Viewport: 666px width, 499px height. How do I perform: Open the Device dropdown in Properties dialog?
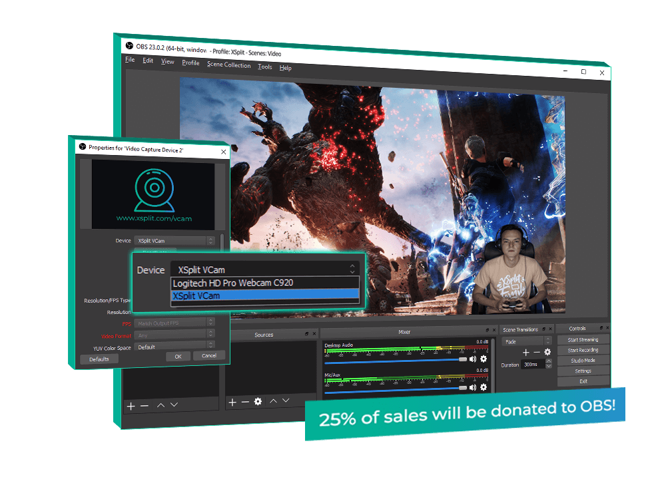pyautogui.click(x=174, y=241)
